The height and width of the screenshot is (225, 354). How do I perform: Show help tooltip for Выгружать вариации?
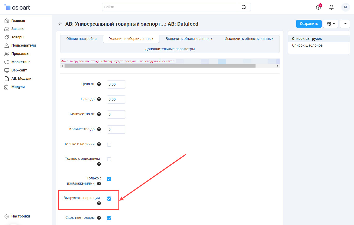tap(99, 203)
